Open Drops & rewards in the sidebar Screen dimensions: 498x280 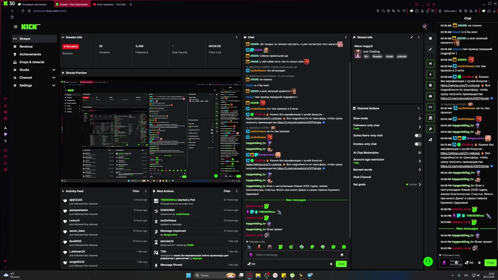[34, 62]
